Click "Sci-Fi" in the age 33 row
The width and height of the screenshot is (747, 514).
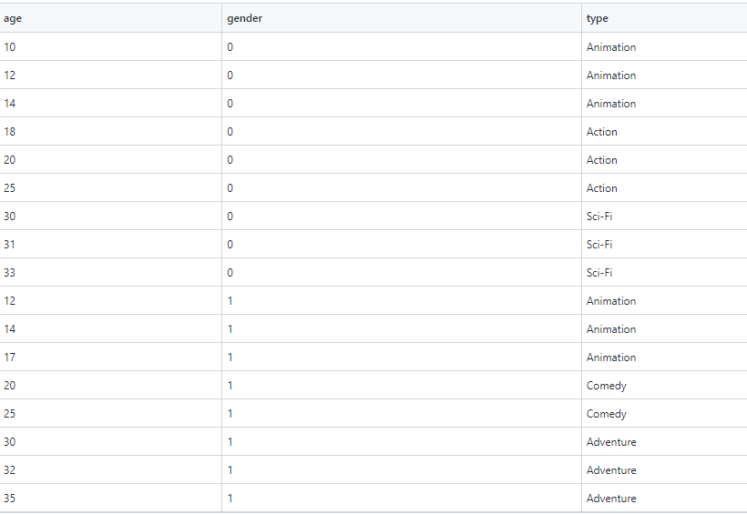point(599,273)
